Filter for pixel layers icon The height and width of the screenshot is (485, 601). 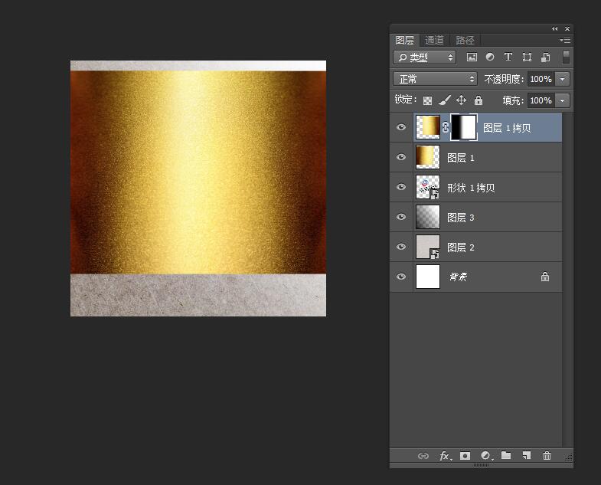coord(472,57)
